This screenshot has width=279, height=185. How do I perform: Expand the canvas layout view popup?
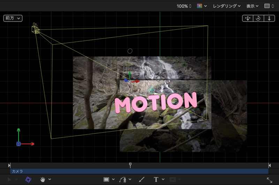coord(269,6)
